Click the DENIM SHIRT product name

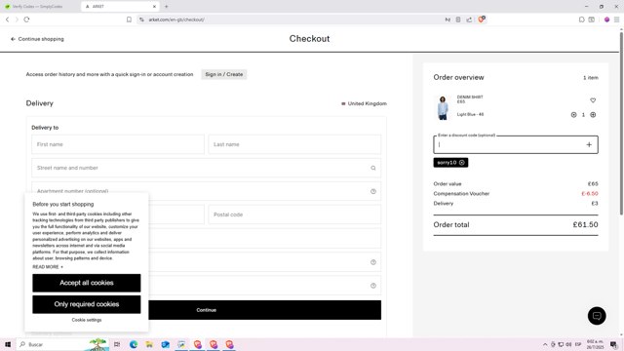click(470, 97)
